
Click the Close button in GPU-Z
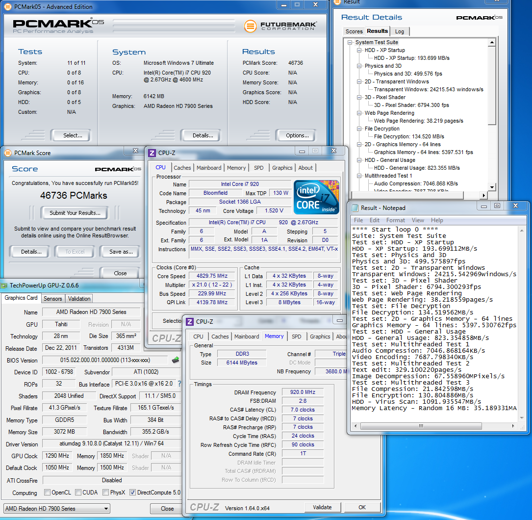pos(167,508)
